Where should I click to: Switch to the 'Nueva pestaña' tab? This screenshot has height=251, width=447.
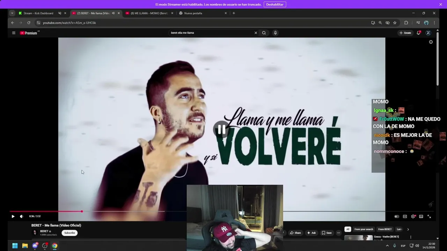[x=193, y=13]
